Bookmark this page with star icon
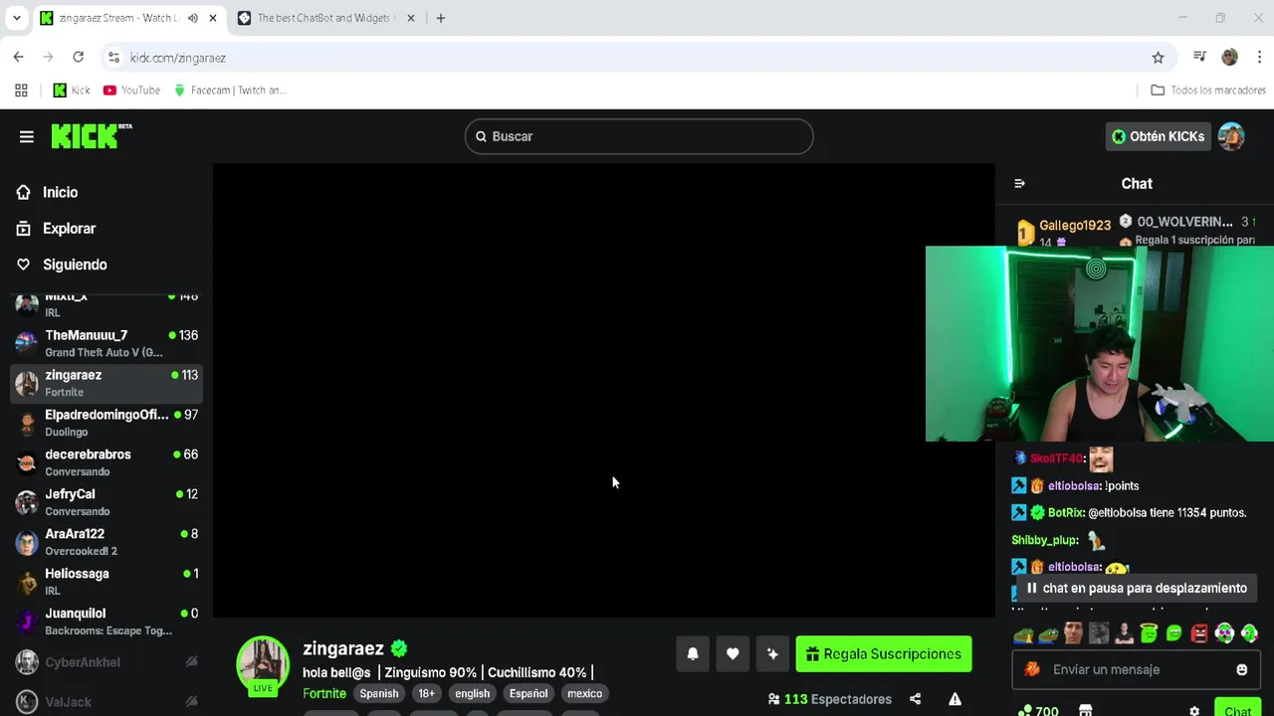Image resolution: width=1274 pixels, height=716 pixels. click(x=1158, y=58)
